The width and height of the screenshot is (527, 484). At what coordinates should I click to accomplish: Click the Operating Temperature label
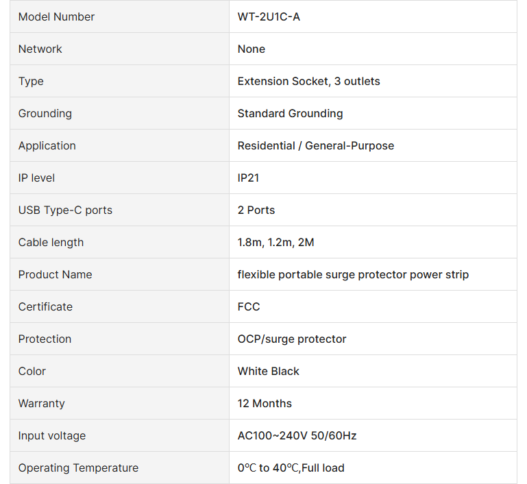pyautogui.click(x=78, y=468)
